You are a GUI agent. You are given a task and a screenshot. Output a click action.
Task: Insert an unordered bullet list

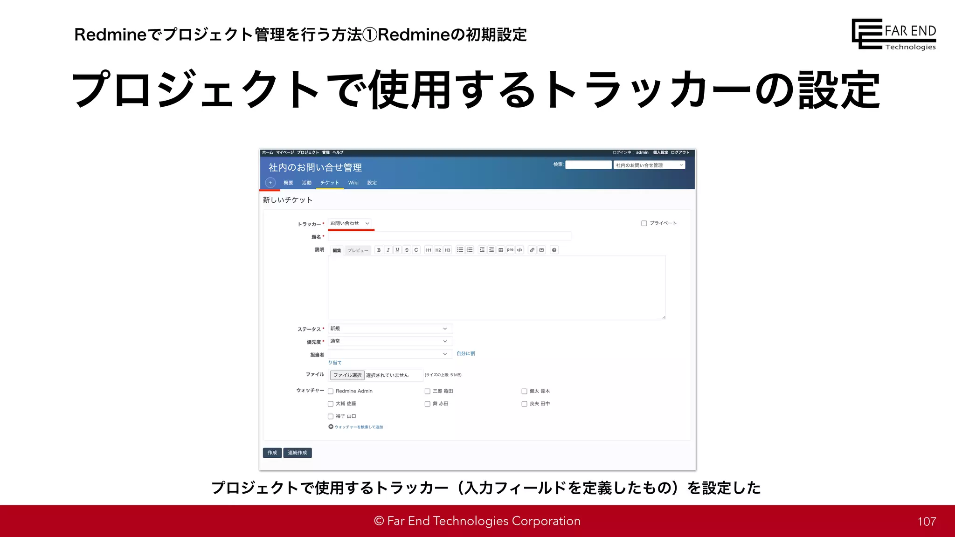coord(460,250)
